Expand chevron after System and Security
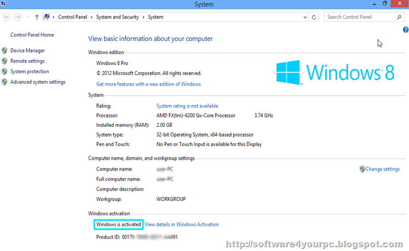Image resolution: width=409 pixels, height=251 pixels. tap(143, 17)
